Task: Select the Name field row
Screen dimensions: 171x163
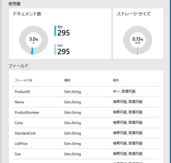Action: [86, 102]
